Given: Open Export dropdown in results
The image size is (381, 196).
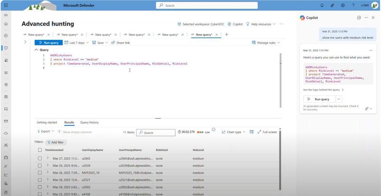Looking at the screenshot, I should (x=46, y=132).
